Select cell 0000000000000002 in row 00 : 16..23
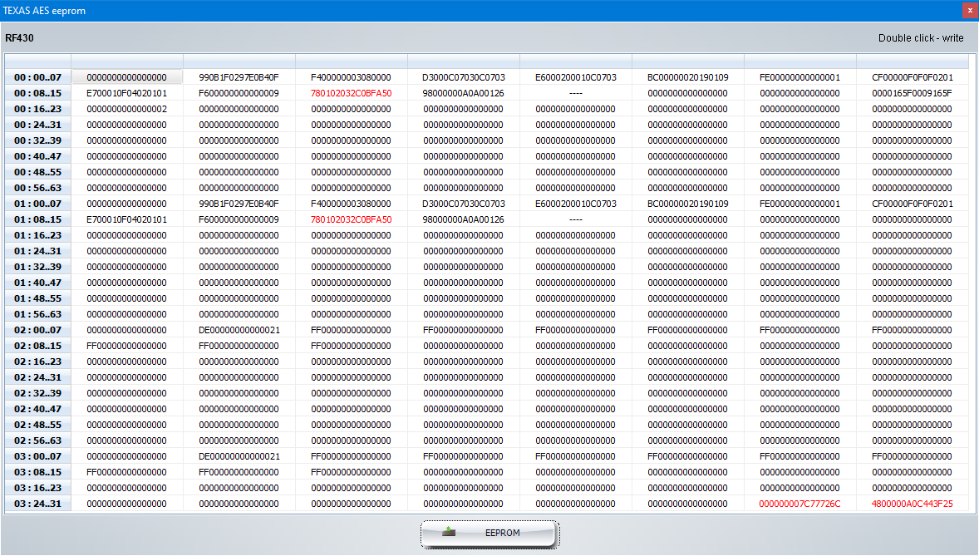Viewport: 979px width, 556px height. [x=127, y=109]
